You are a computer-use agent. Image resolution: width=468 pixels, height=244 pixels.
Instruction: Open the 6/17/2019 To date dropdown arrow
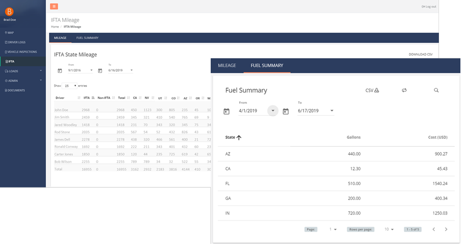(x=332, y=111)
